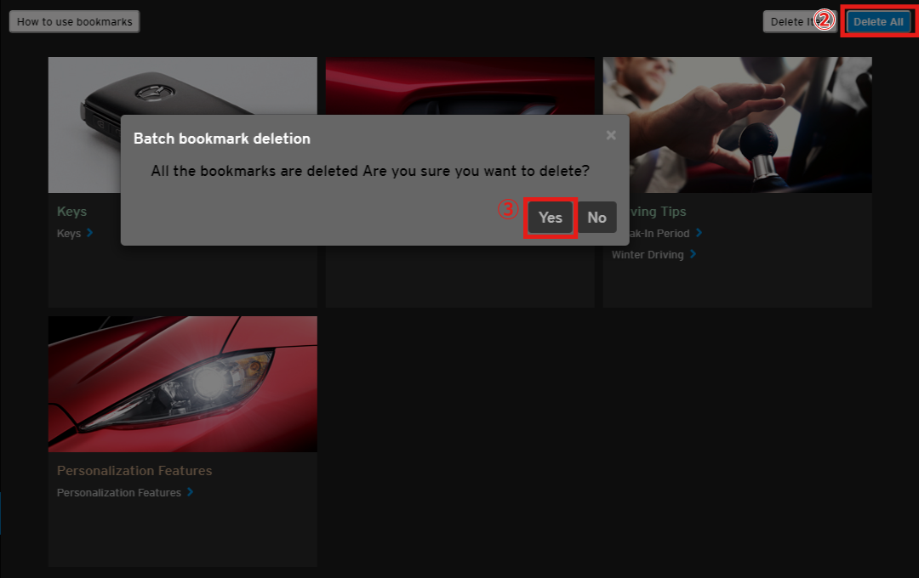Select the red car headlight thumbnail
Viewport: 919px width, 578px height.
[x=182, y=383]
